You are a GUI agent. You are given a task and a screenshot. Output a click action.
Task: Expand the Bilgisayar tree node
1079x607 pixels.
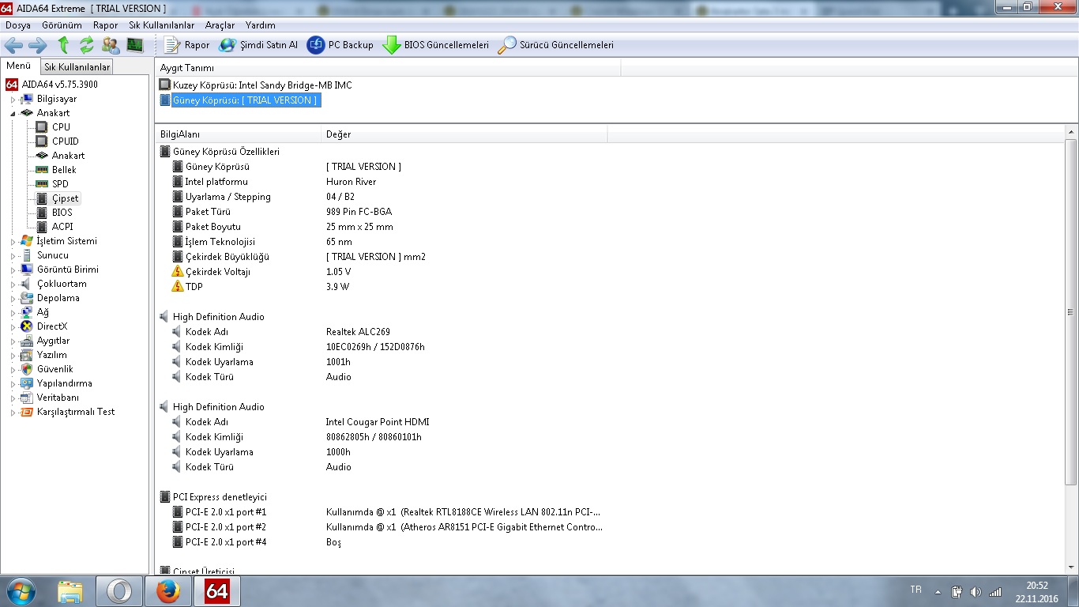(x=13, y=100)
